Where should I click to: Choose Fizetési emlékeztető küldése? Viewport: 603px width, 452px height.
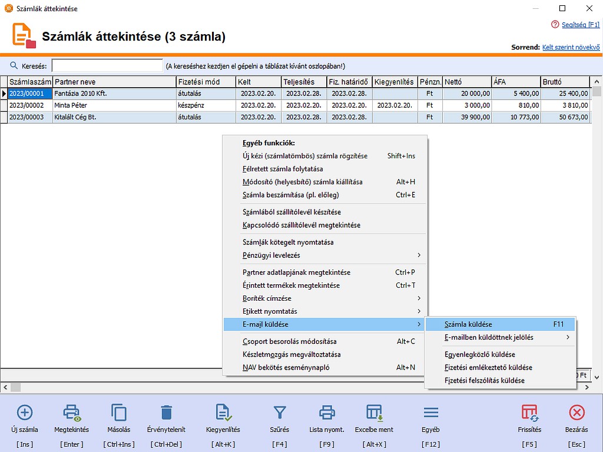[488, 367]
